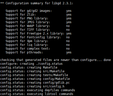Click the word 'done' after configure check
Image resolution: width=113 pixels, height=96 pixels.
click(107, 60)
